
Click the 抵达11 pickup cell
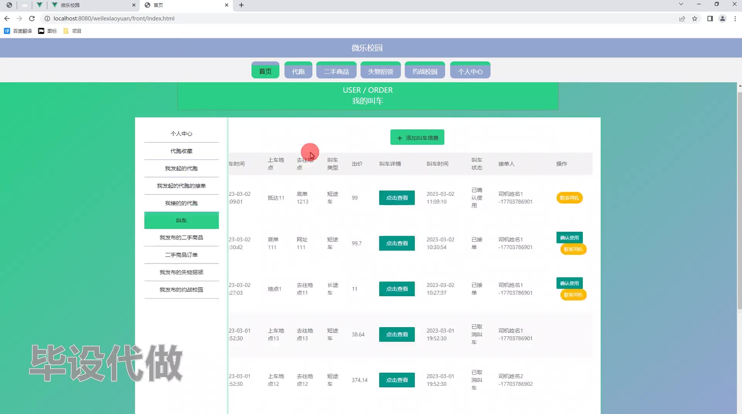point(276,198)
